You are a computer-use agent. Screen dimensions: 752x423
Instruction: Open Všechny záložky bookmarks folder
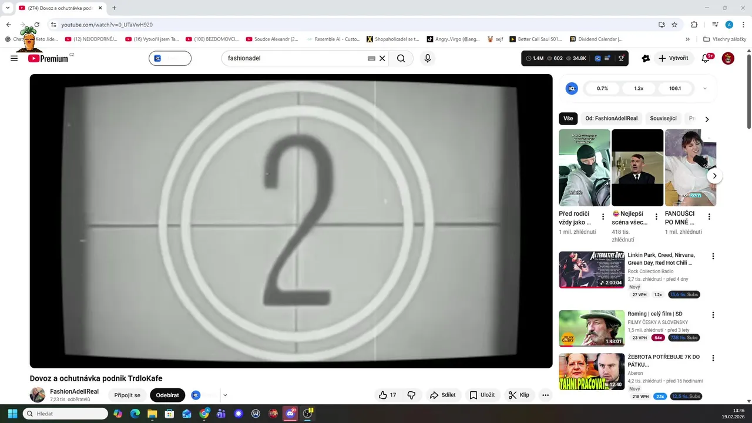pos(724,39)
